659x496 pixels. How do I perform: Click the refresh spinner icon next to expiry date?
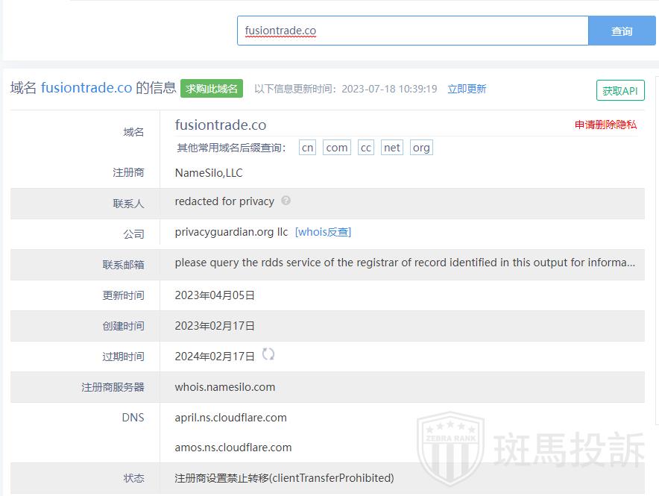pos(268,354)
